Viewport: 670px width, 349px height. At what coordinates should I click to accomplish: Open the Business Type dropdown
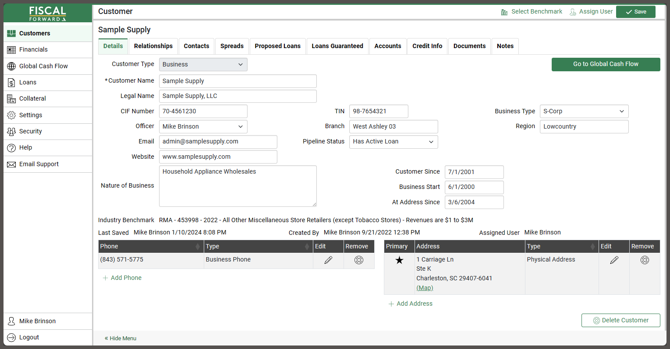[584, 111]
